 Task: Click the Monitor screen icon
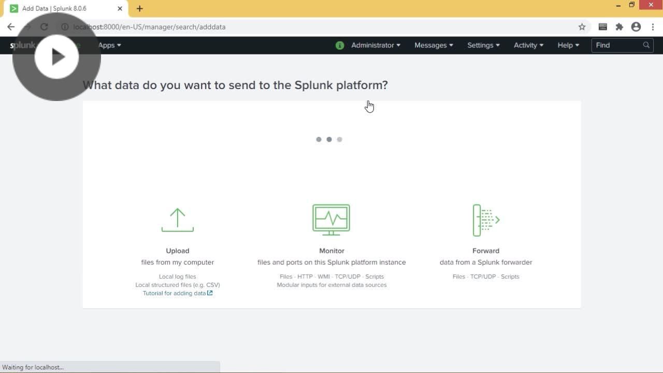coord(331,220)
